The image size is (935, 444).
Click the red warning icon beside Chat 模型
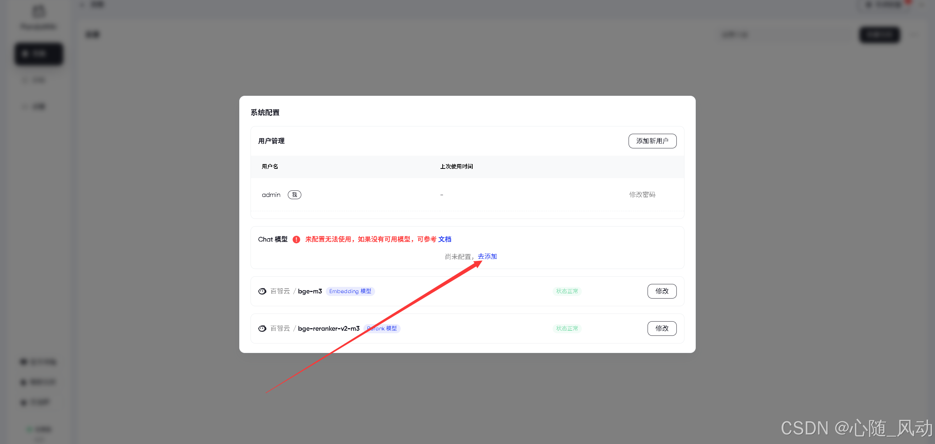(x=296, y=239)
